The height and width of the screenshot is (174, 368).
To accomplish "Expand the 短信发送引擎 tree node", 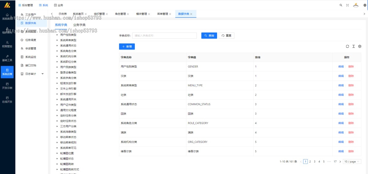I will 57,83.
